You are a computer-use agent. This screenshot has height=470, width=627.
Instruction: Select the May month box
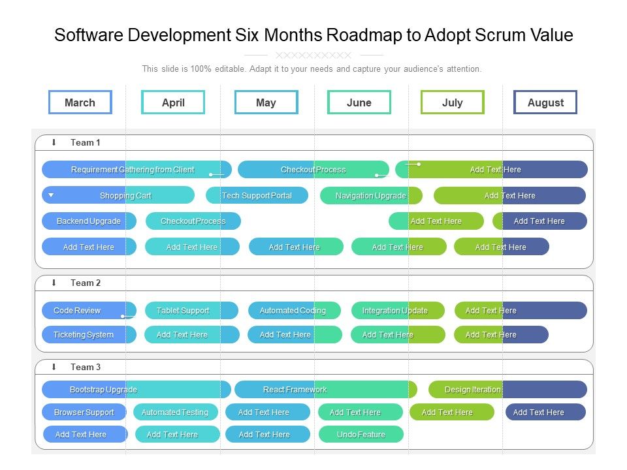click(x=266, y=102)
